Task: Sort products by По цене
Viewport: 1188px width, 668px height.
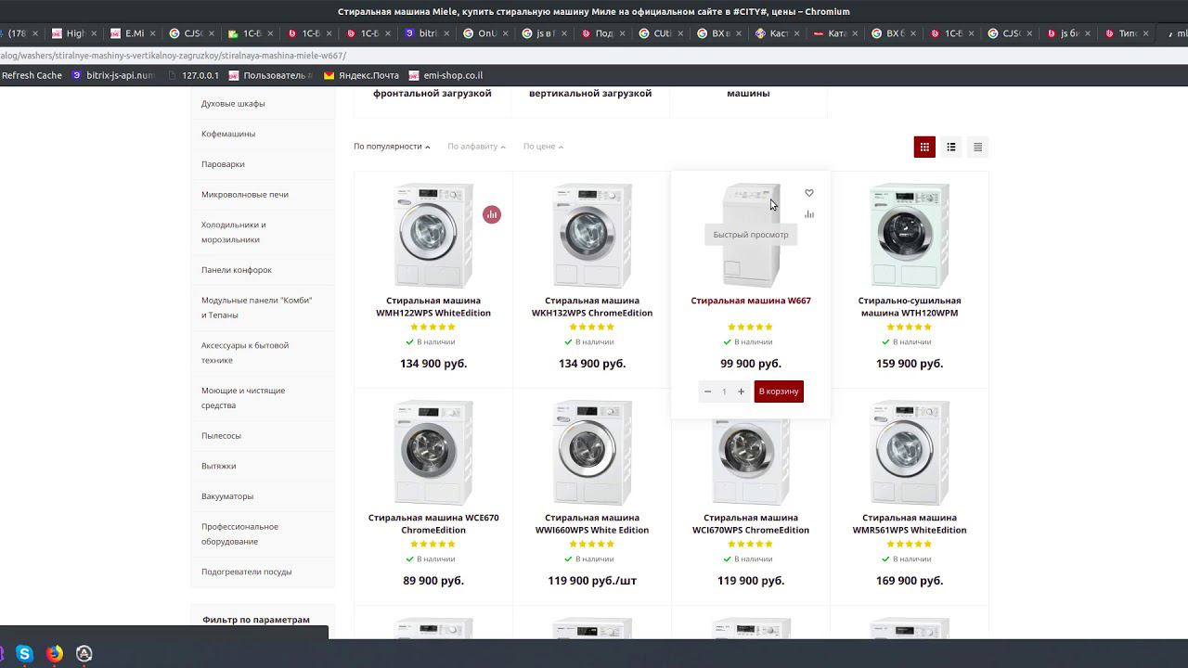Action: click(x=543, y=147)
